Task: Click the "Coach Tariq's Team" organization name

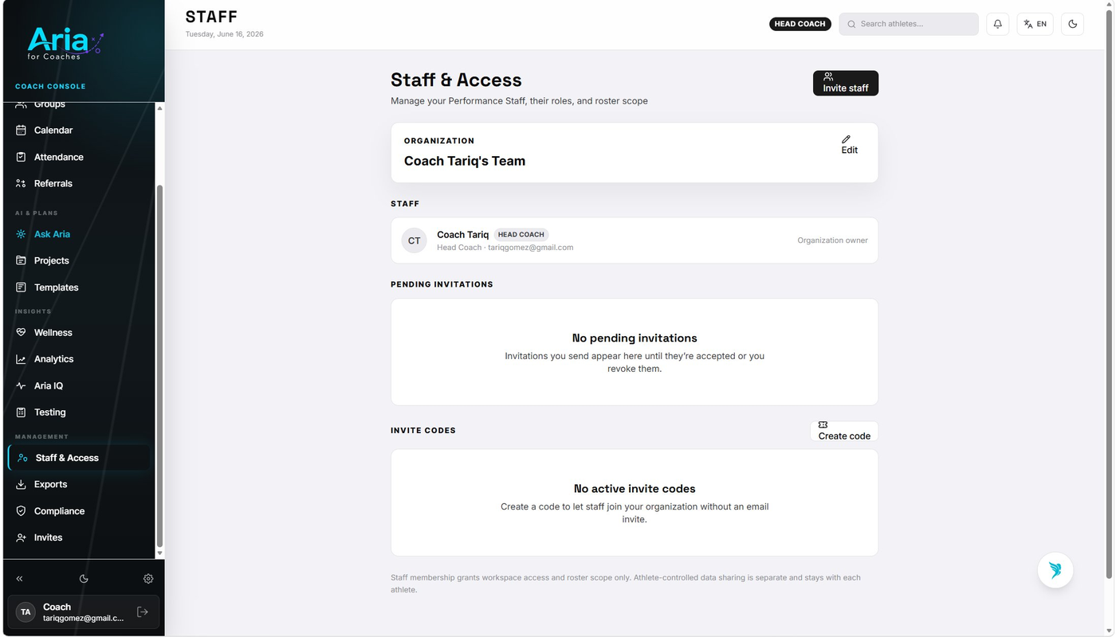Action: [465, 161]
